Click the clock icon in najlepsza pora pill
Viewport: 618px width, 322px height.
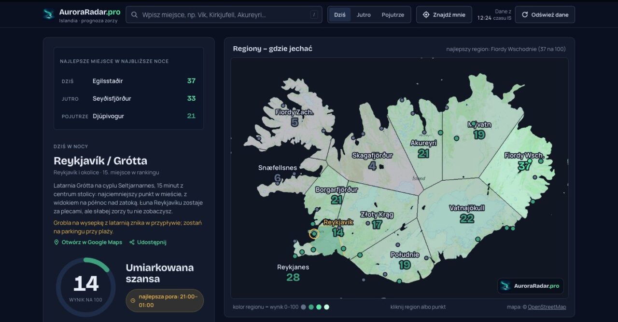pyautogui.click(x=133, y=301)
